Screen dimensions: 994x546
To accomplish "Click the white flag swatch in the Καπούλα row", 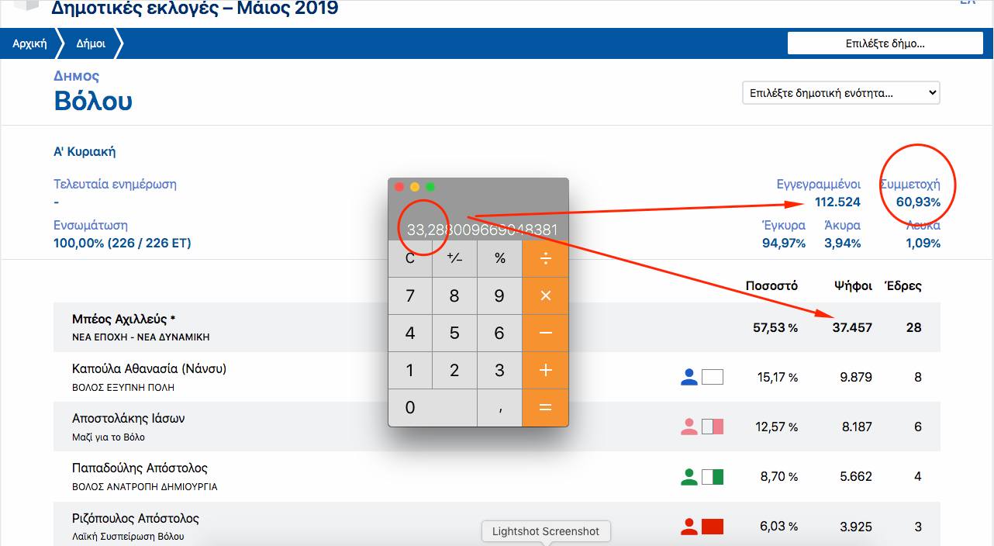I will pyautogui.click(x=713, y=377).
